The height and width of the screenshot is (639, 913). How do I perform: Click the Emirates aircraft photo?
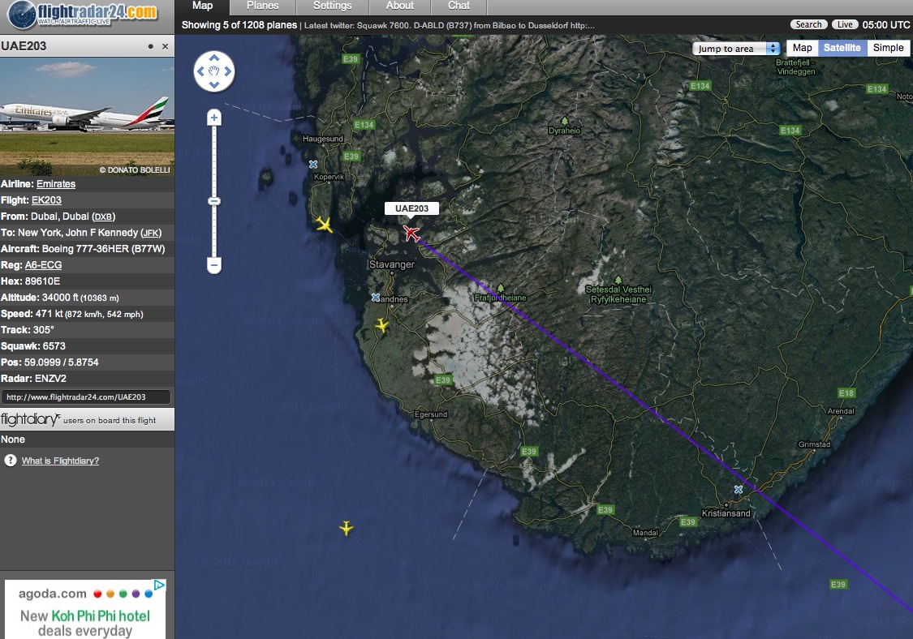pyautogui.click(x=88, y=117)
